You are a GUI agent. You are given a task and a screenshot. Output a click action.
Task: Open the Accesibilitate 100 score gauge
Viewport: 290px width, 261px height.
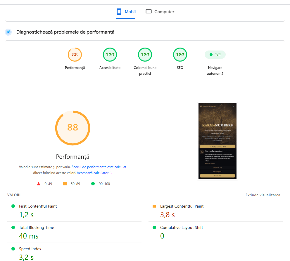click(x=110, y=55)
